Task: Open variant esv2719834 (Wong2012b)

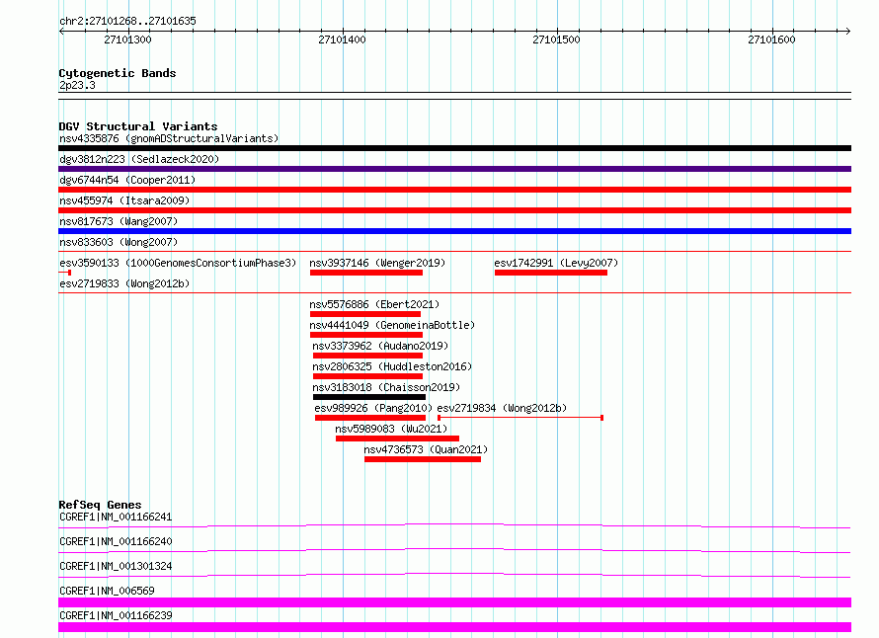Action: pos(502,408)
